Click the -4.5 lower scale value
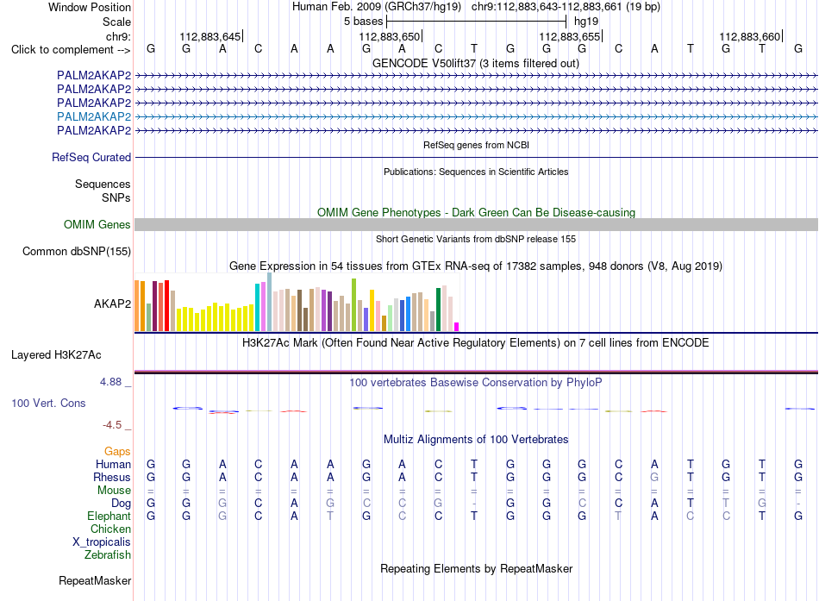Image resolution: width=819 pixels, height=601 pixels. 112,425
